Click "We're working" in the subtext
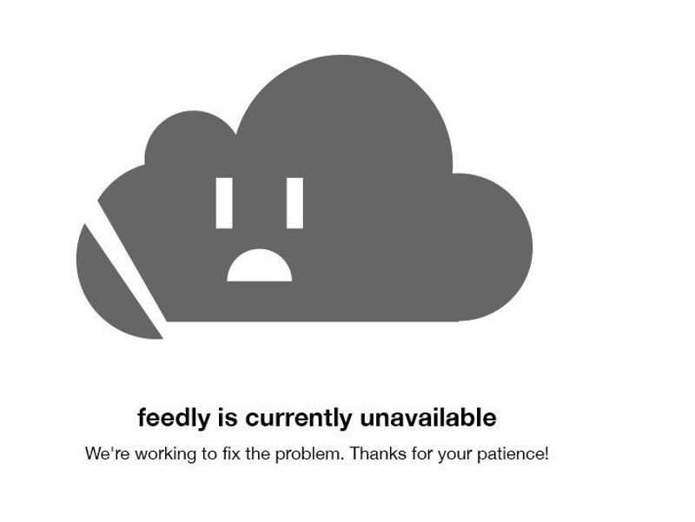The height and width of the screenshot is (522, 695). pos(141,454)
